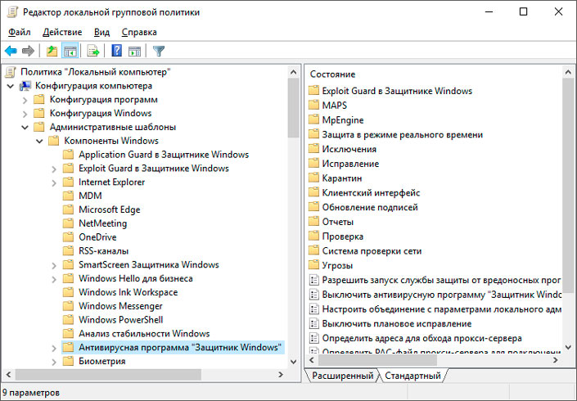Switch to the Расширенный tab
Image resolution: width=577 pixels, height=401 pixels.
(x=342, y=376)
